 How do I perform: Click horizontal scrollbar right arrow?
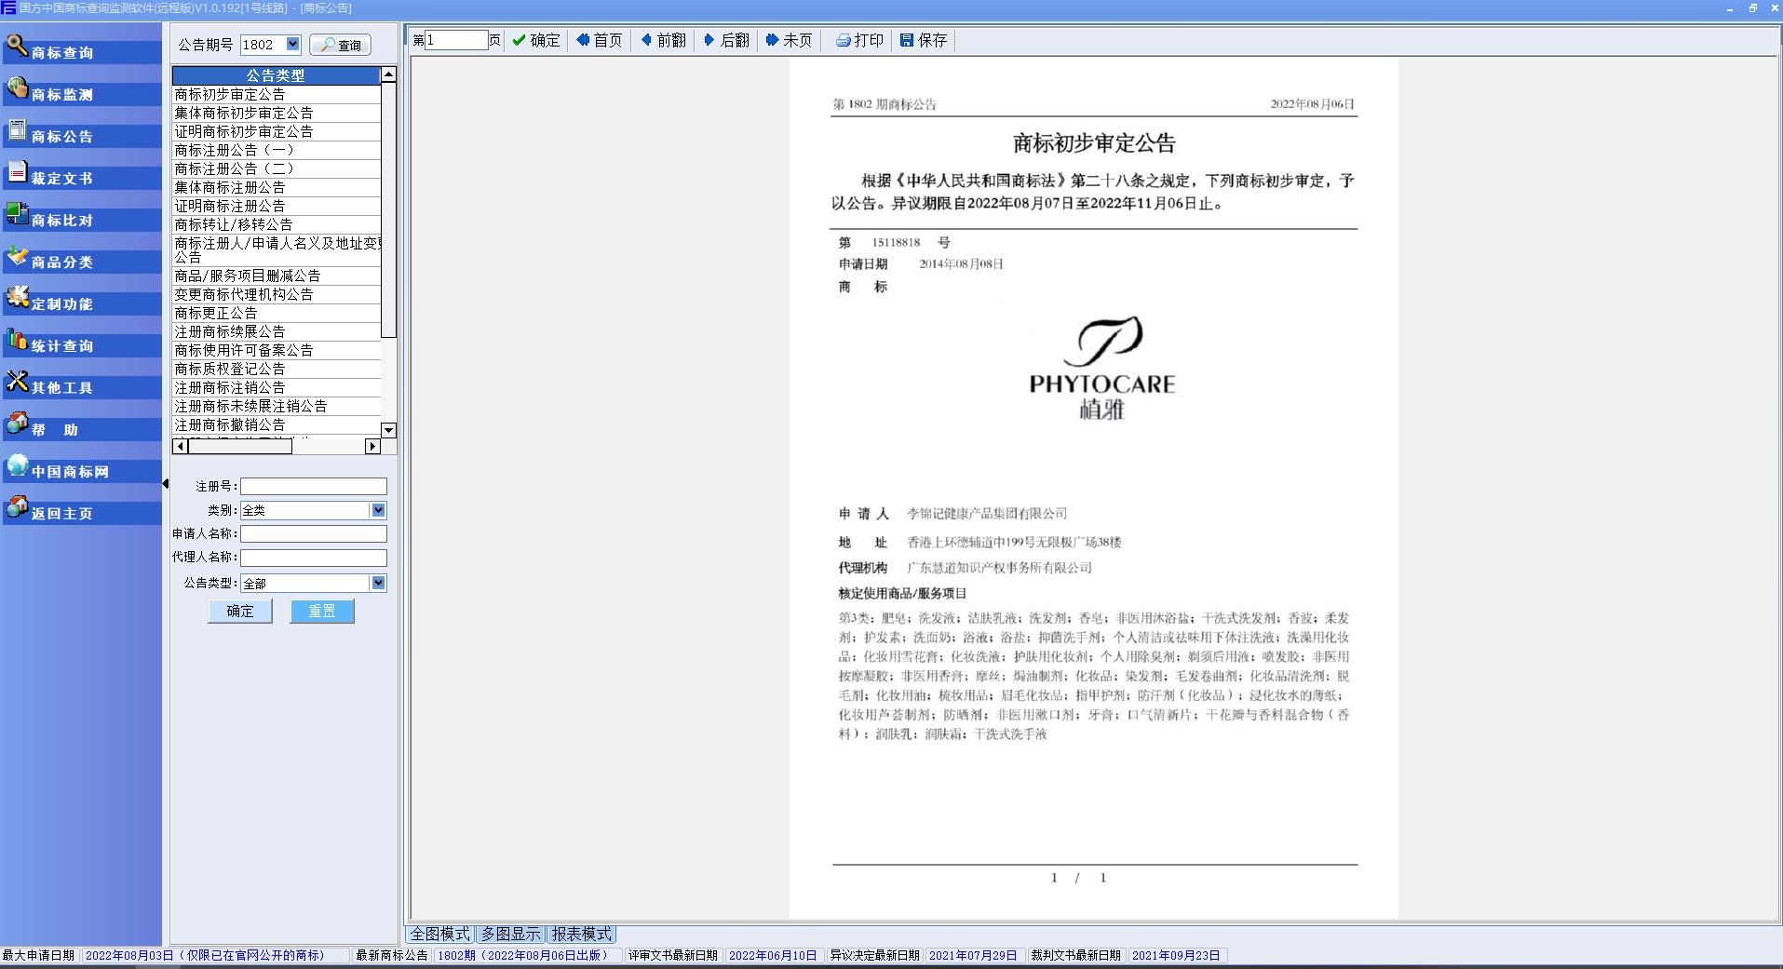pos(372,446)
